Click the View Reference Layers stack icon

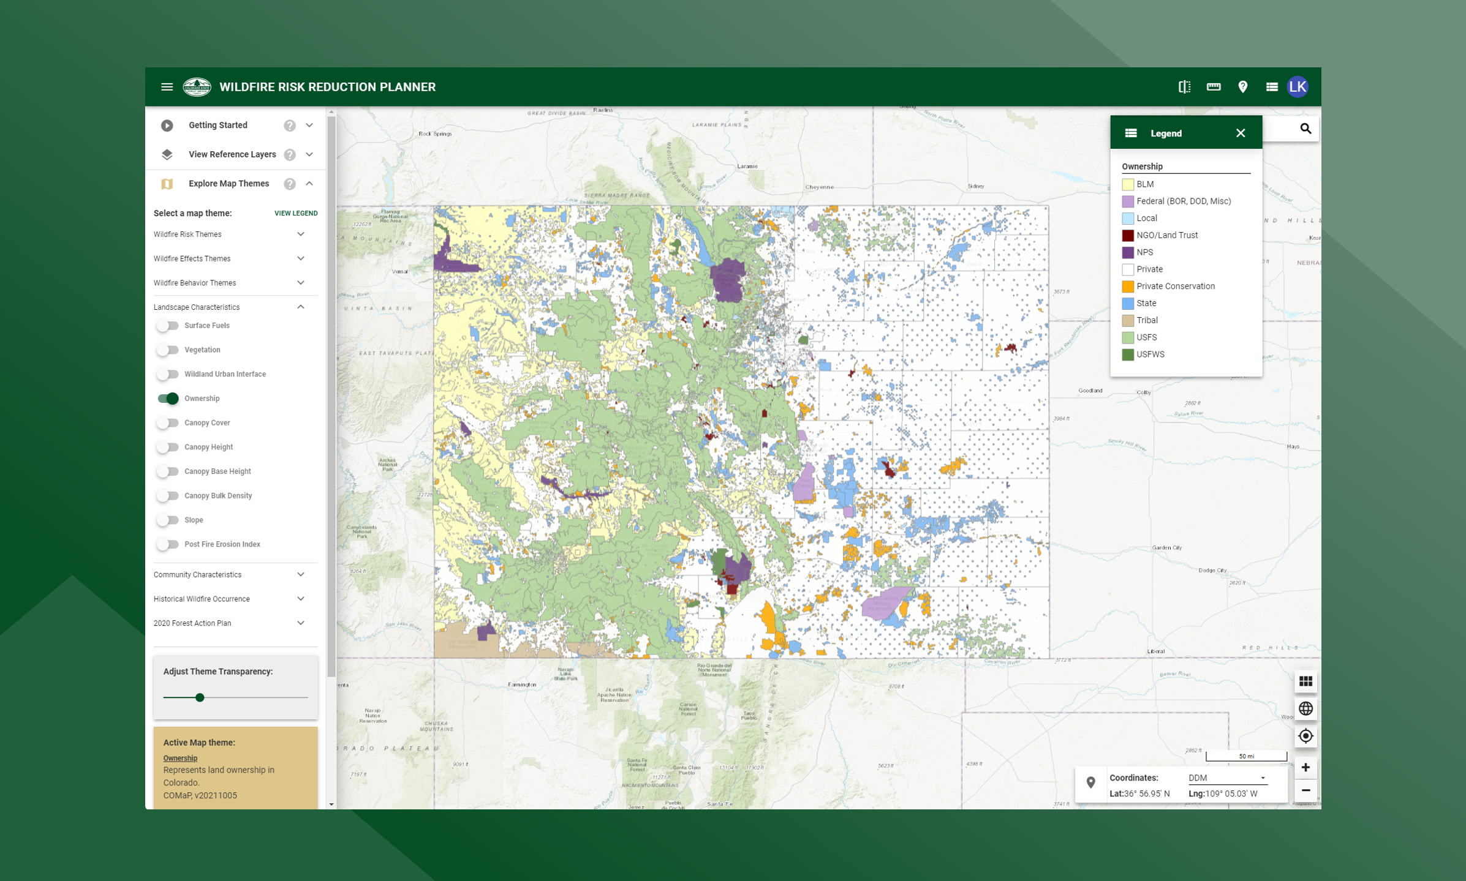click(167, 154)
